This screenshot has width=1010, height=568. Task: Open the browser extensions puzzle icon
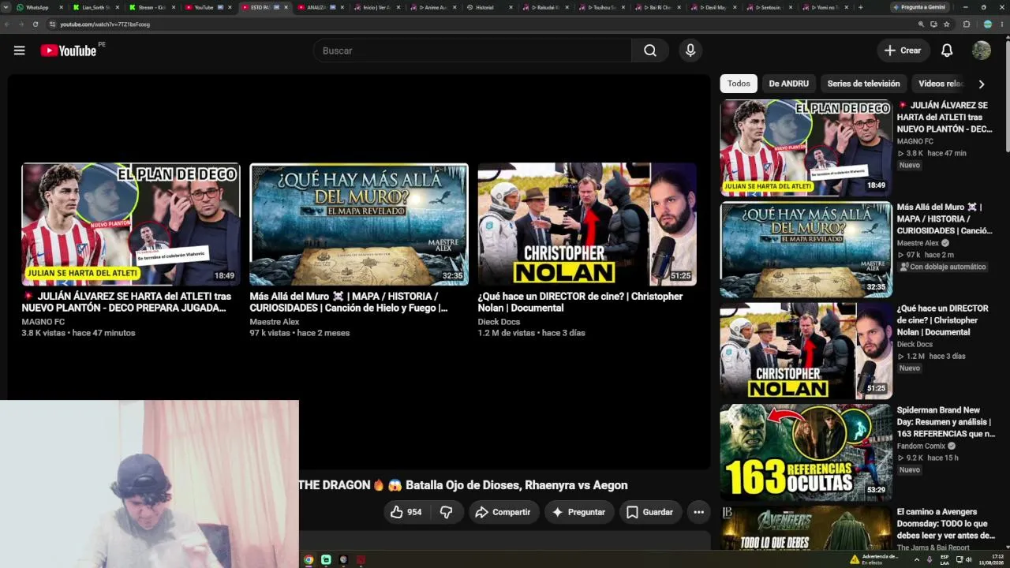(967, 24)
